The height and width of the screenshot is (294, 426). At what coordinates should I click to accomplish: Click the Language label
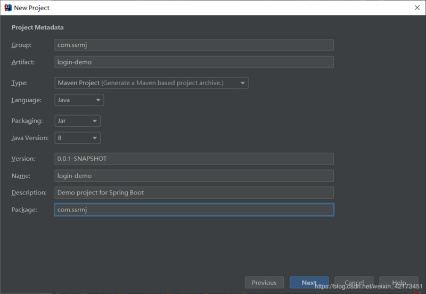click(x=26, y=100)
